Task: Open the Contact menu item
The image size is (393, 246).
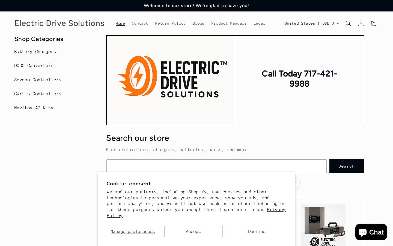Action: click(x=140, y=23)
